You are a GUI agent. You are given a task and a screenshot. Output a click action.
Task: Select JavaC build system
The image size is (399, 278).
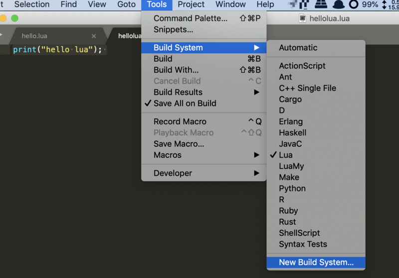316,144
